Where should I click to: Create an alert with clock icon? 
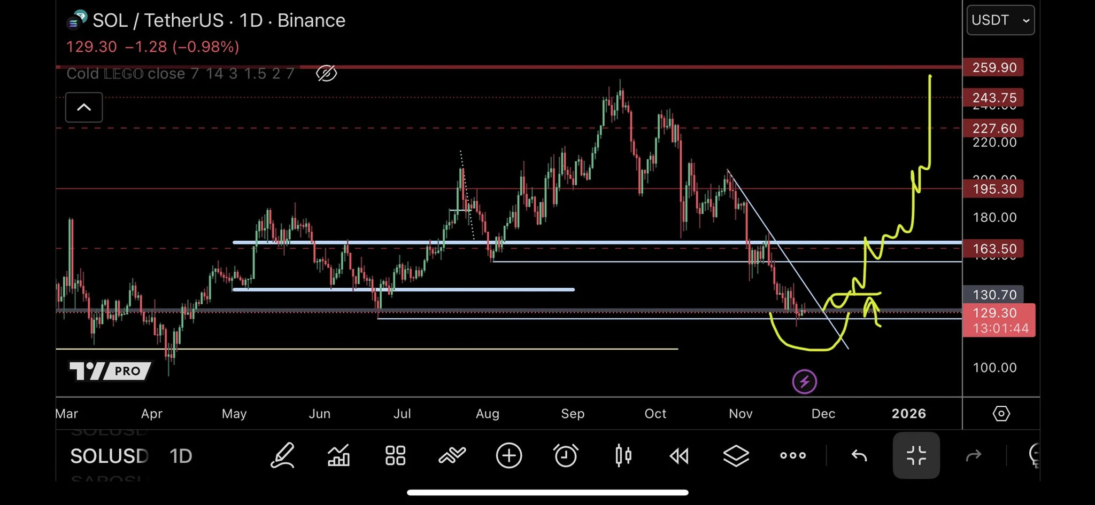click(x=566, y=456)
